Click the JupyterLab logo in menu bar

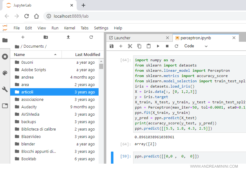coord(5,28)
